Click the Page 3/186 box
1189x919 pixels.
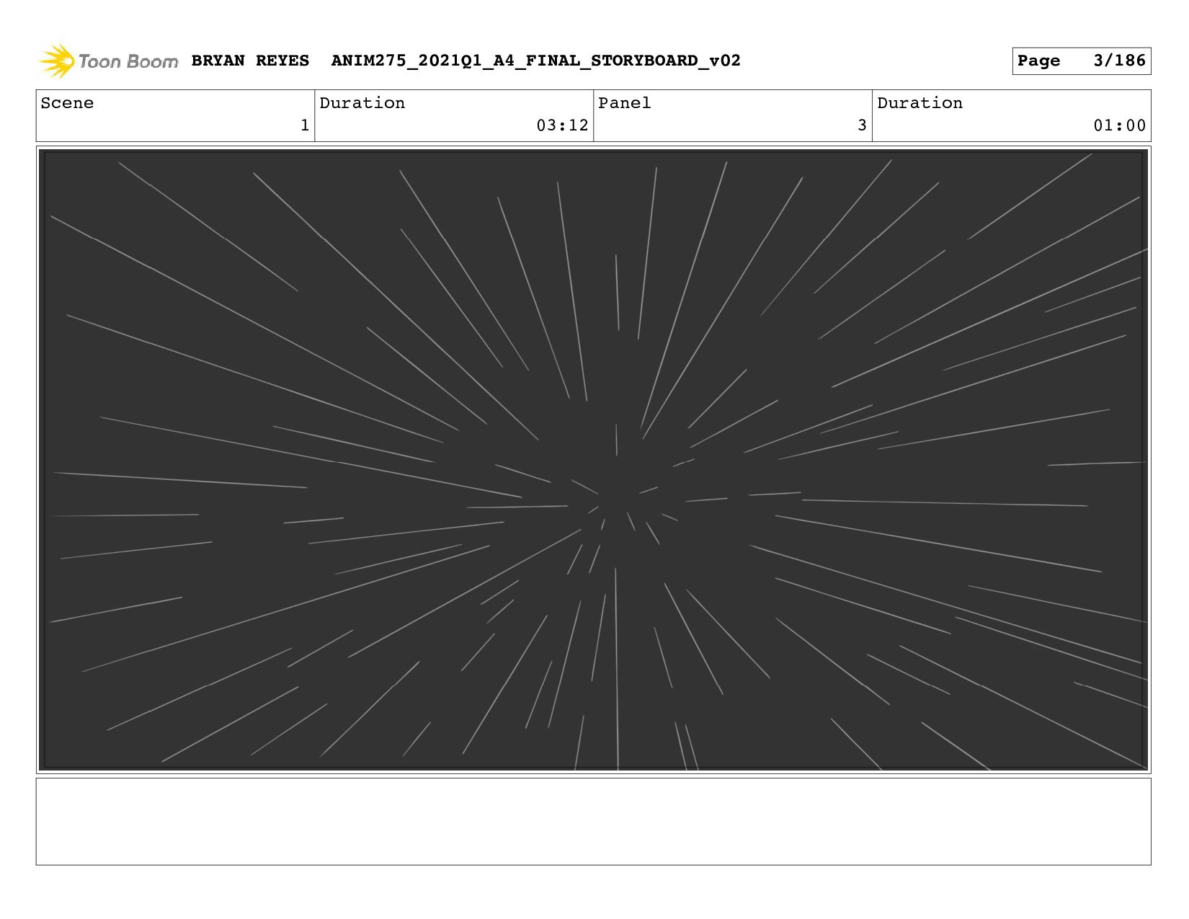click(x=1081, y=61)
